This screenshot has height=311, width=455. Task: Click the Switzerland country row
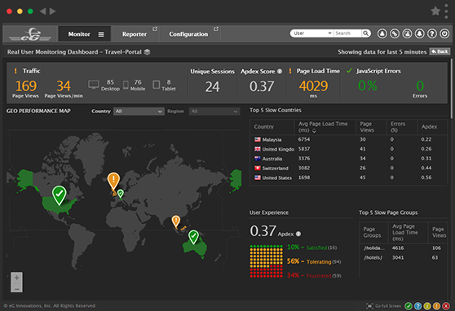[x=348, y=168]
